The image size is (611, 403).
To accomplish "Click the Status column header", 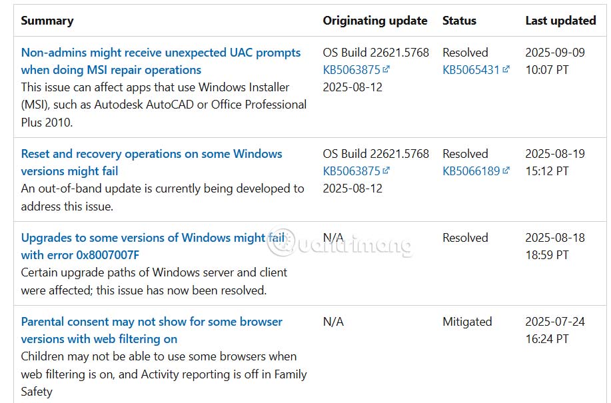I will tap(459, 21).
